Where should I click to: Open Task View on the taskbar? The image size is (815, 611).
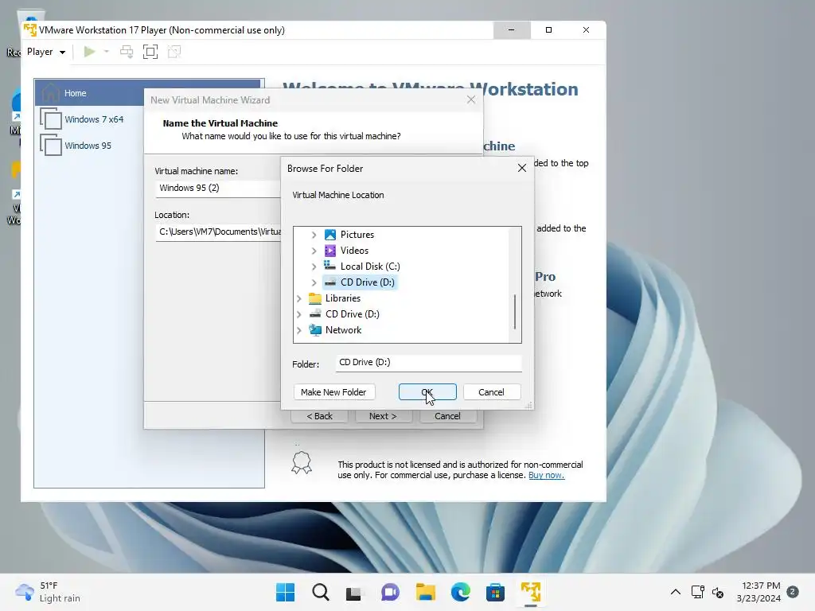point(354,592)
